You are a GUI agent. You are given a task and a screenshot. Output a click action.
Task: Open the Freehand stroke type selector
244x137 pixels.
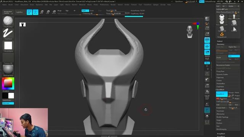pos(8,33)
